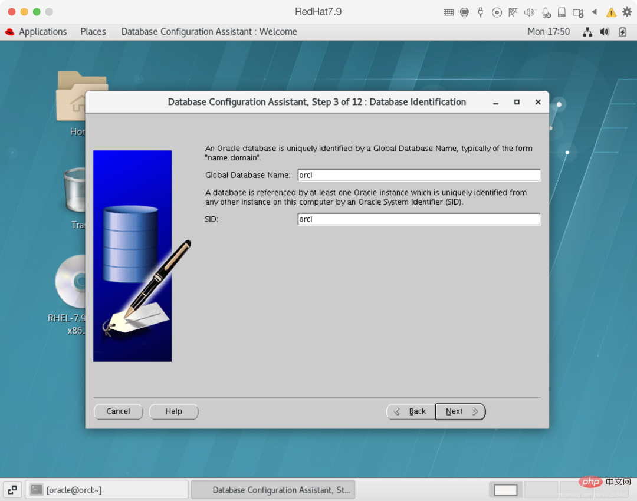Viewport: 637px width, 501px height.
Task: Click the Next button
Action: [460, 411]
